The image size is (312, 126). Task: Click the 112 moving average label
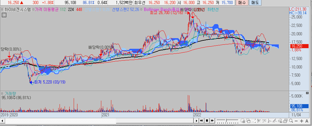click(63, 9)
